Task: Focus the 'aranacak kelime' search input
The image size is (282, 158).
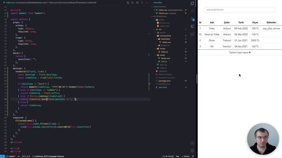Action: [240, 10]
